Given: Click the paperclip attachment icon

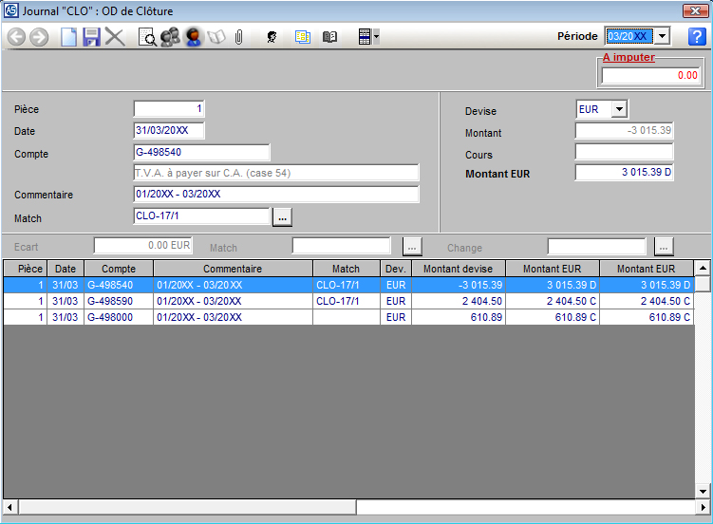Looking at the screenshot, I should tap(239, 37).
